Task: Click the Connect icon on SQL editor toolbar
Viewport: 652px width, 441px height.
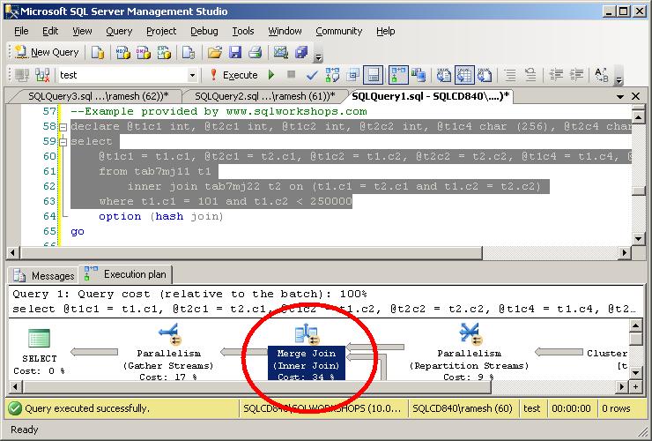Action: (x=22, y=75)
